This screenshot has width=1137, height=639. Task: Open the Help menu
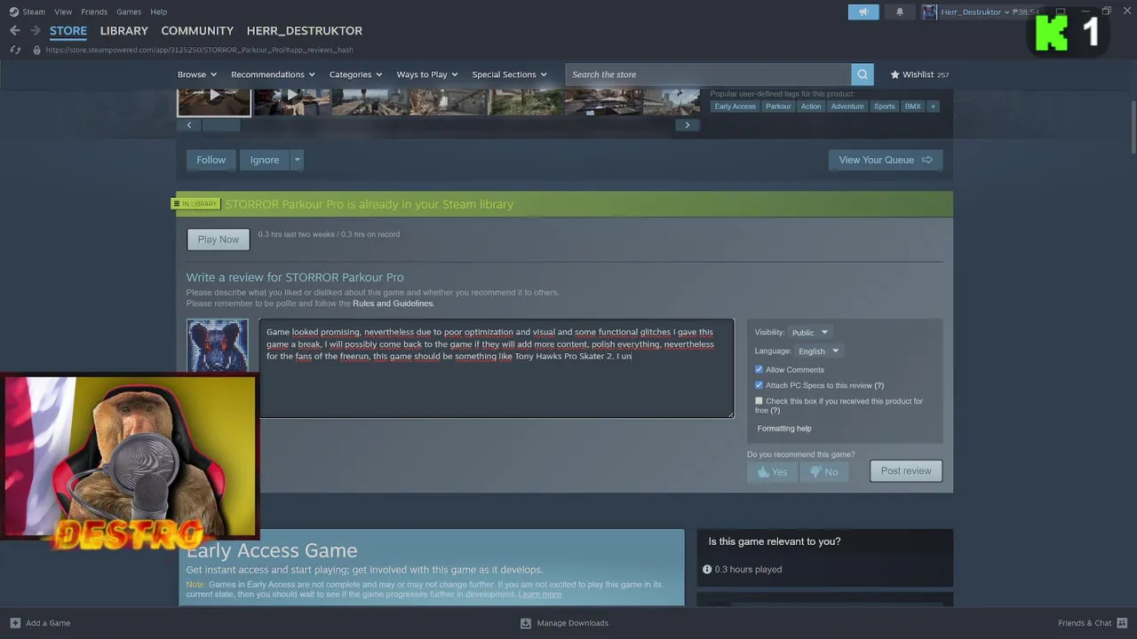click(x=159, y=12)
